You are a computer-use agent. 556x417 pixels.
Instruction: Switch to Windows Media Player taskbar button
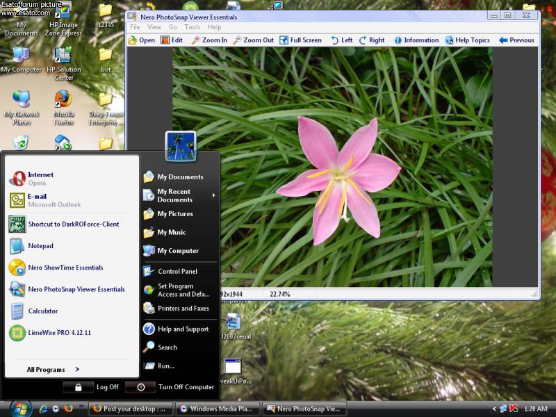point(218,409)
